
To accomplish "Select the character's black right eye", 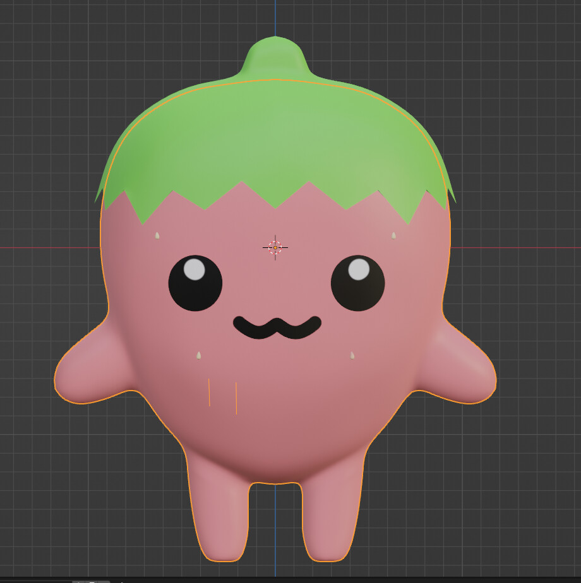I will click(357, 283).
